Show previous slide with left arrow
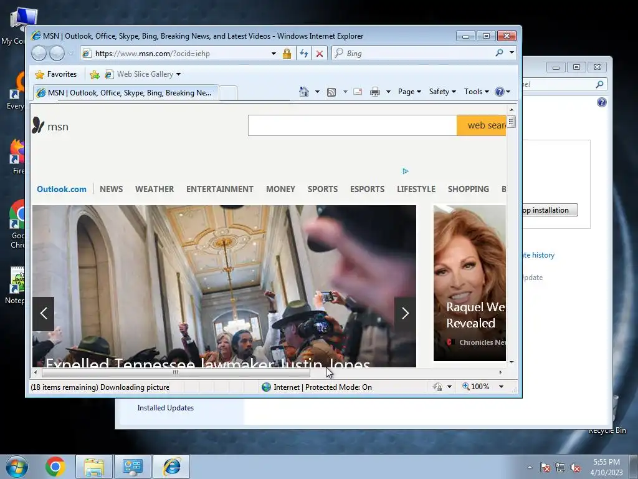Screen dimensions: 638x479 pyautogui.click(x=44, y=313)
